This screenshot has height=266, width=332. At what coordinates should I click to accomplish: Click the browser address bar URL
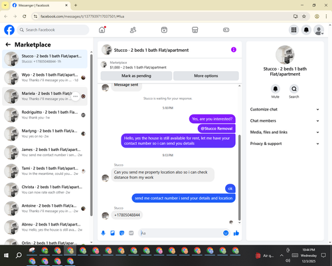[x=82, y=17]
